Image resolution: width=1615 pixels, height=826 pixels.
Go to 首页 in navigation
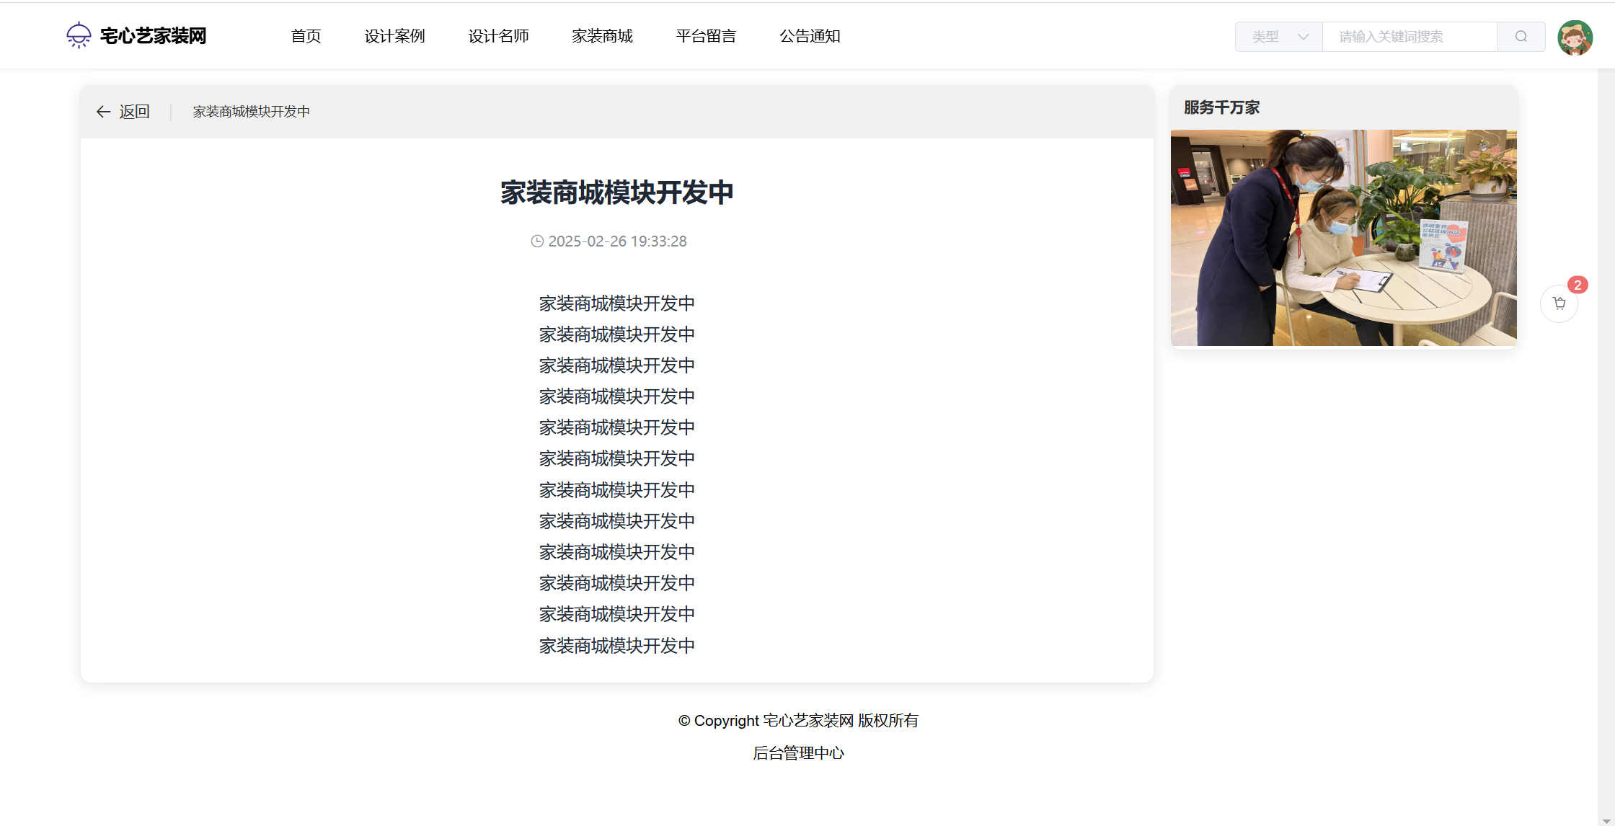(306, 36)
